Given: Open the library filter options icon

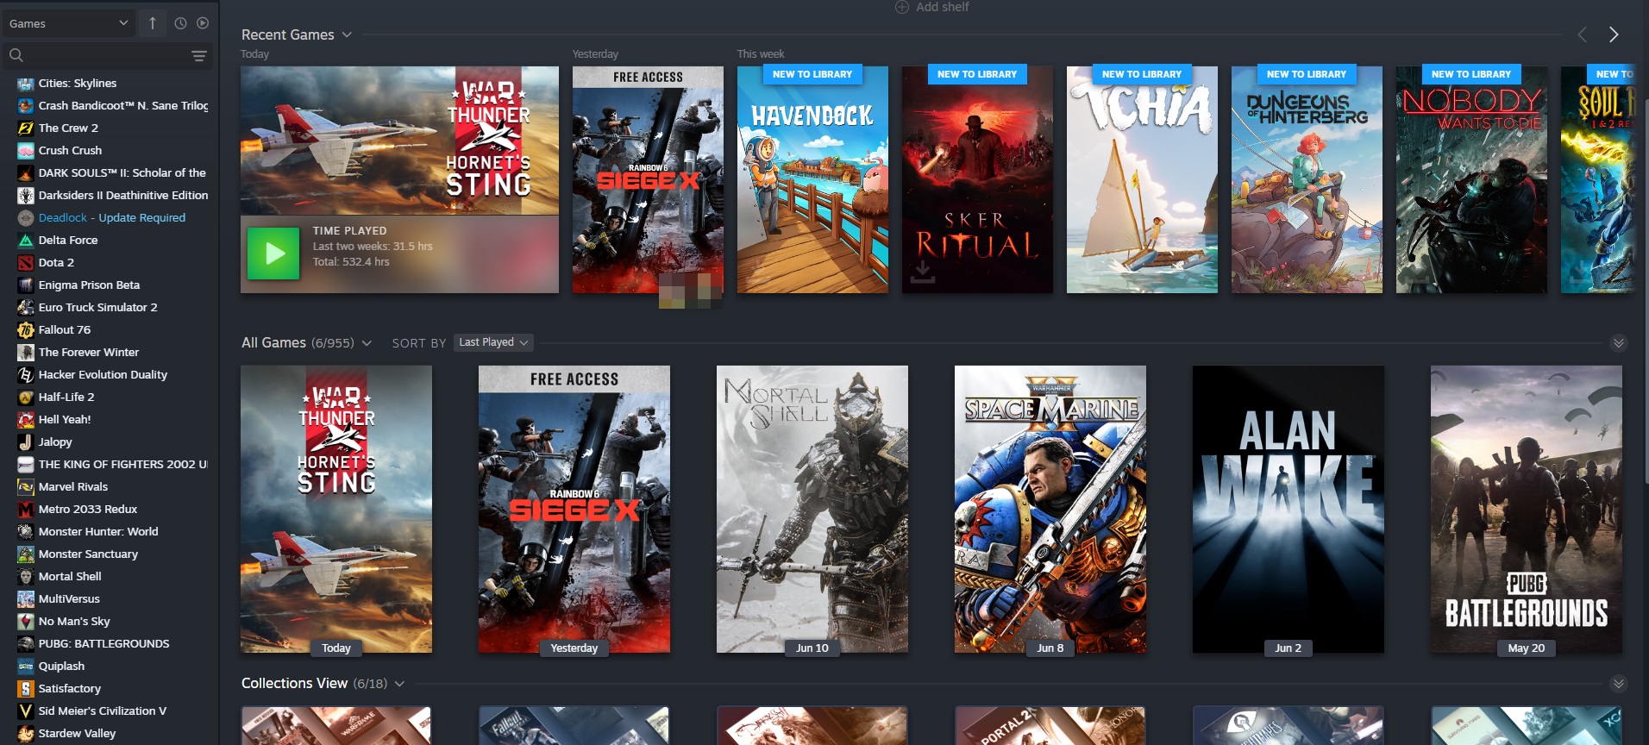Looking at the screenshot, I should click(199, 56).
